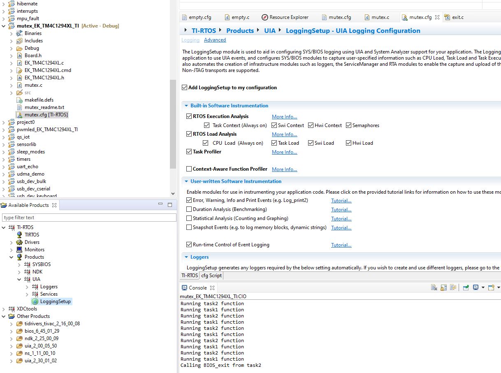Click the console Word Wrap icon
Image resolution: width=501 pixels, height=373 pixels.
[453, 287]
